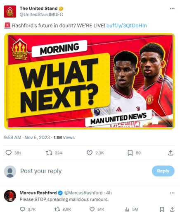This screenshot has height=215, width=180.
Task: View analytics showing 5M views
Action: (127, 210)
